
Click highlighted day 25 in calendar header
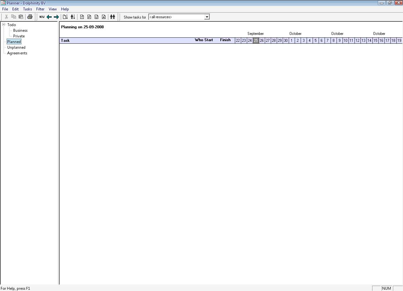pyautogui.click(x=256, y=41)
